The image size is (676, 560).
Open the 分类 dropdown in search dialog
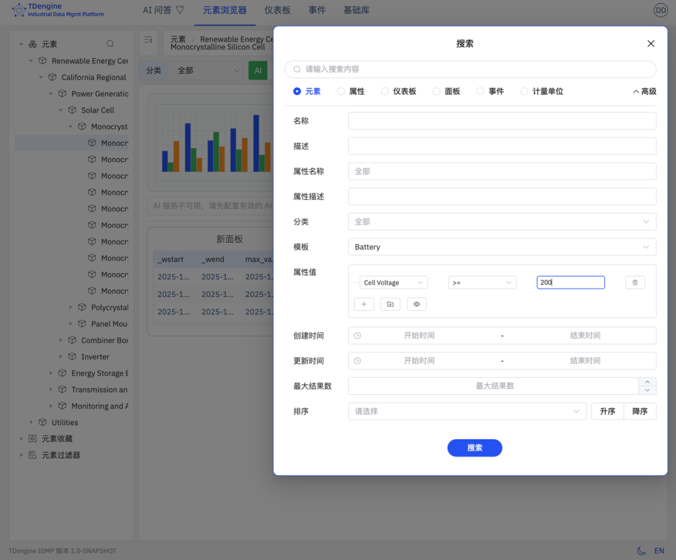(502, 221)
